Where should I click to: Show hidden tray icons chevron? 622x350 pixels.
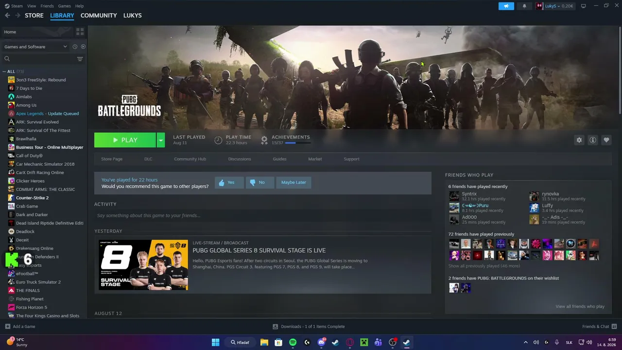tap(525, 342)
